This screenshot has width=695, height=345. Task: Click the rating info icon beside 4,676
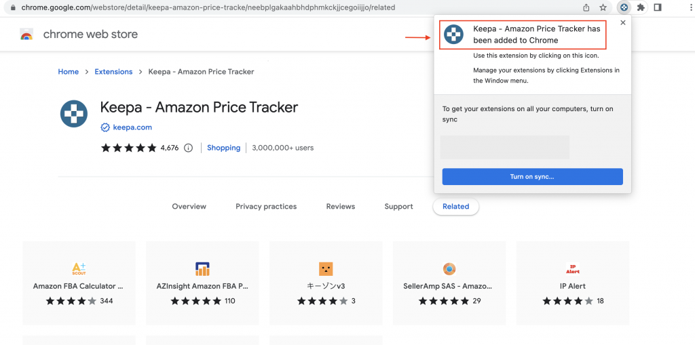[189, 148]
